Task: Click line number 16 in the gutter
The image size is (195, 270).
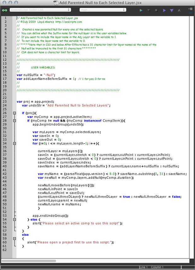Action: (4, 75)
